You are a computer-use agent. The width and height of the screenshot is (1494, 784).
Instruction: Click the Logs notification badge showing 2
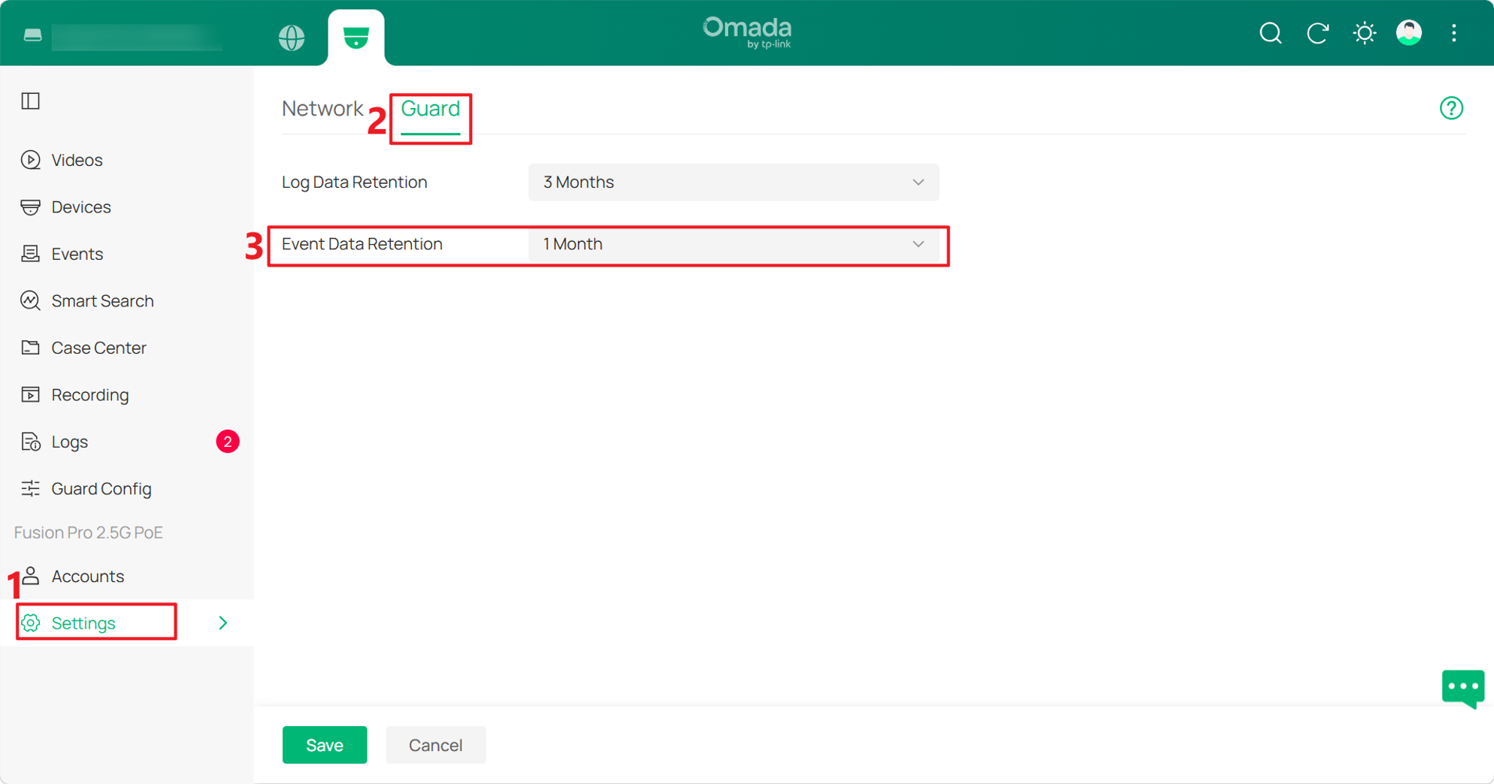[228, 442]
